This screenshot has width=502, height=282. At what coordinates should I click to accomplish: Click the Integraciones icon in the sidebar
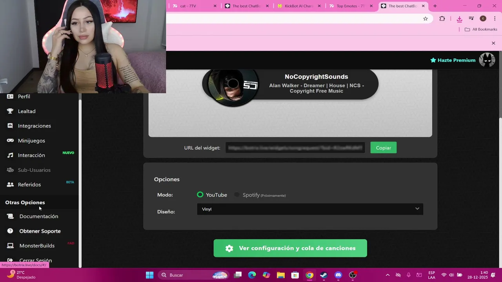point(10,126)
